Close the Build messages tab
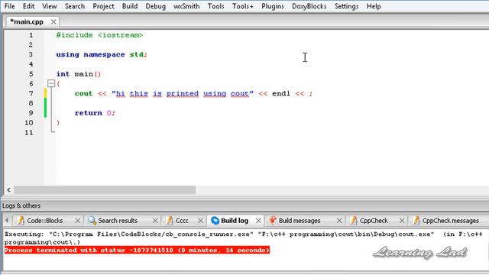489x275 pixels. click(x=339, y=221)
